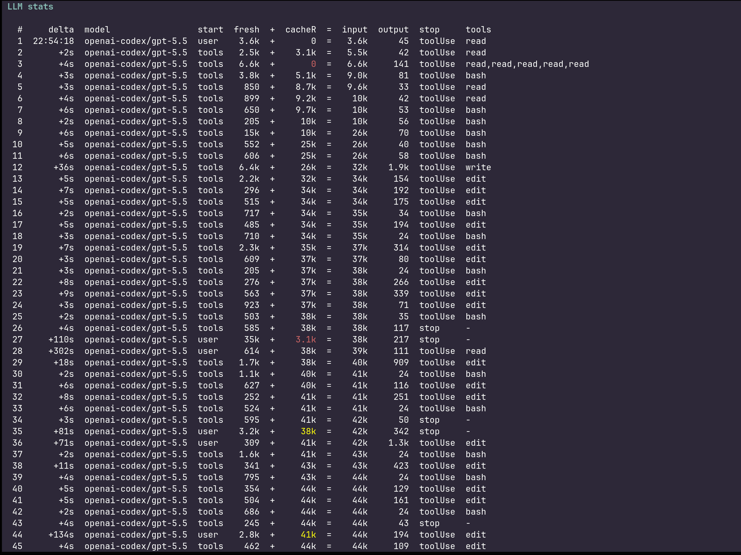
Task: Click the '+11s' delta in row 38
Action: [x=64, y=466]
